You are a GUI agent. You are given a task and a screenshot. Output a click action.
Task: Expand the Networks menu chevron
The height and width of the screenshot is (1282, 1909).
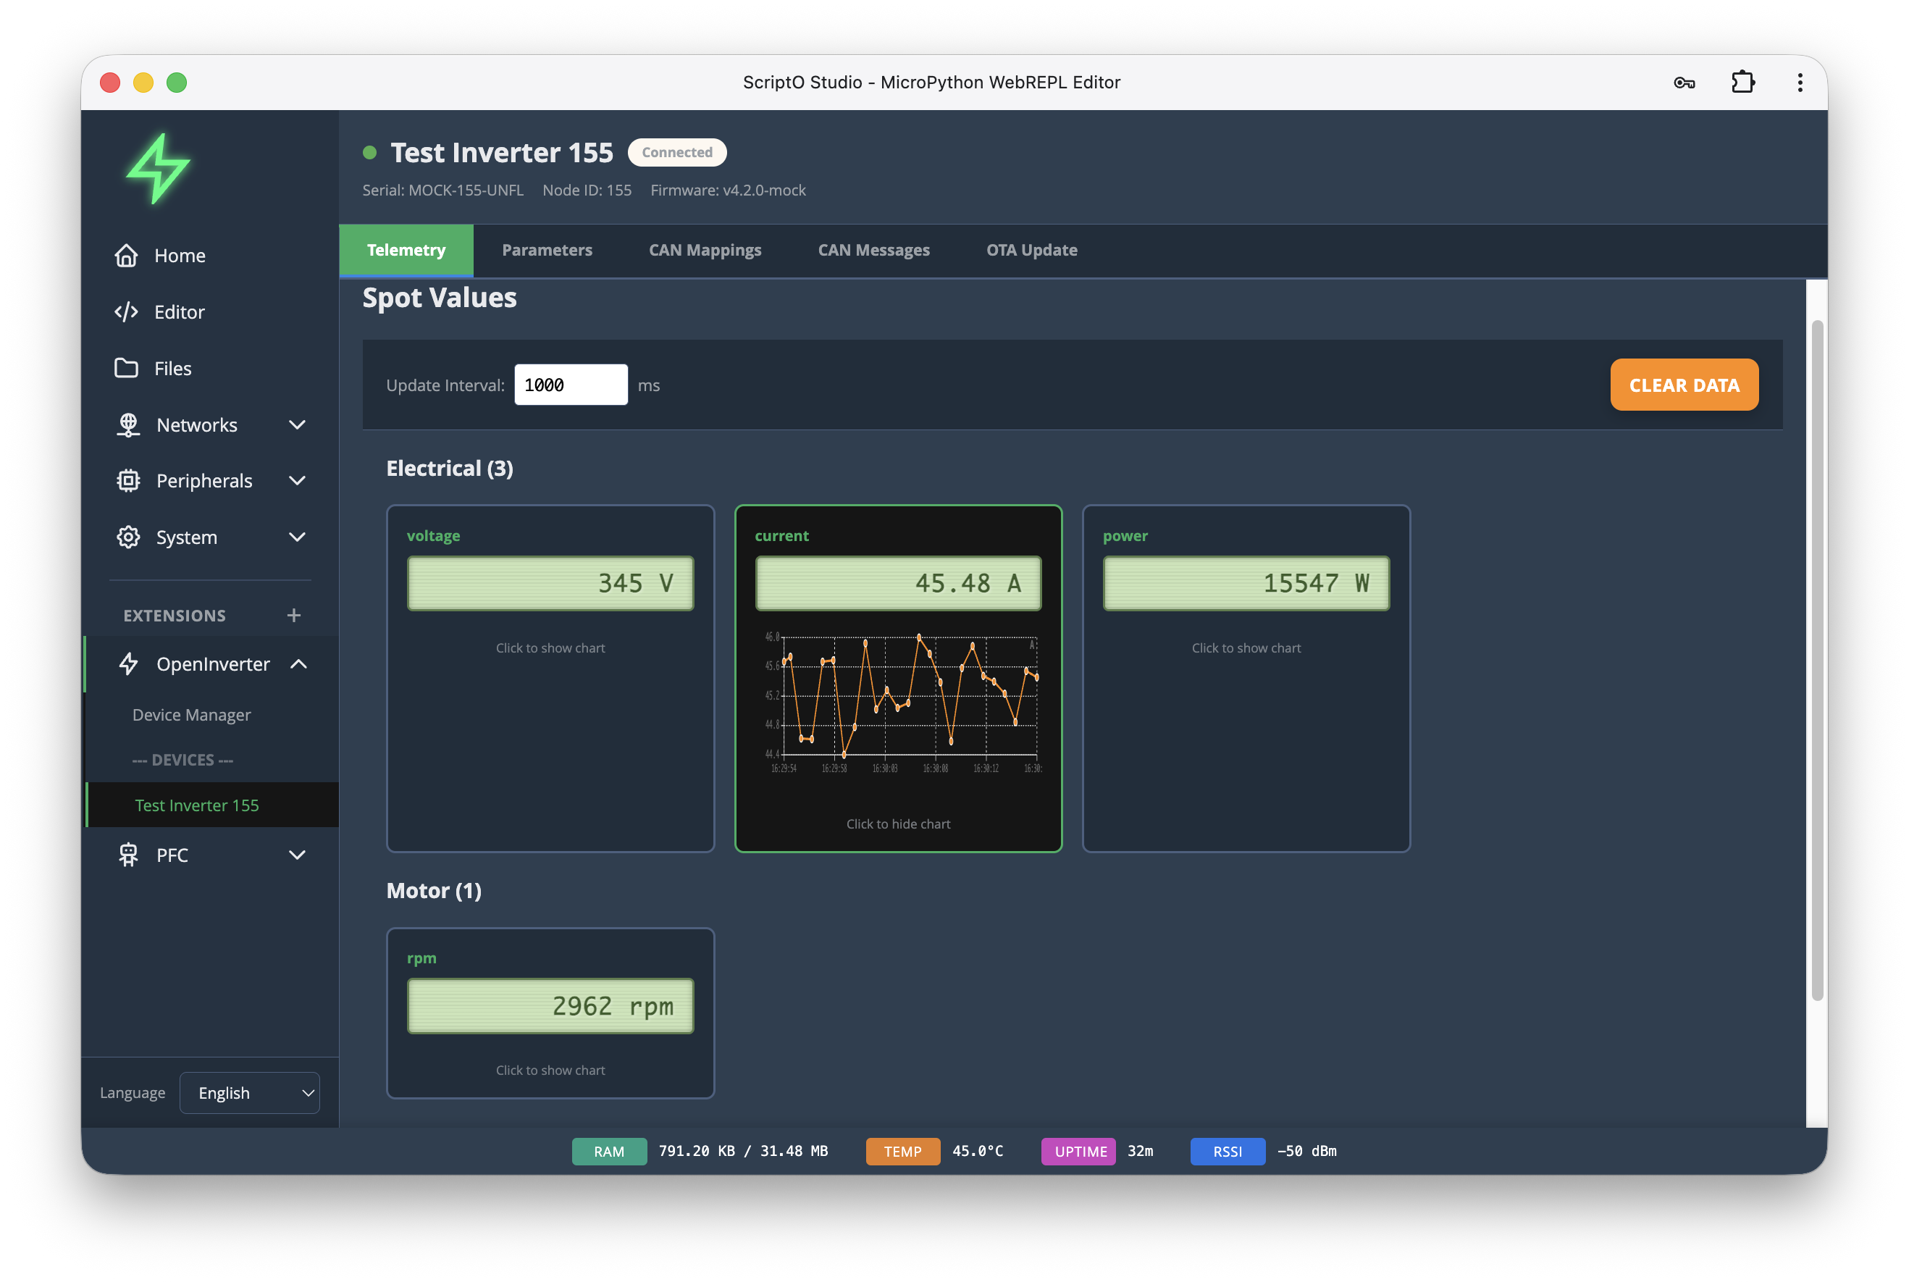298,425
